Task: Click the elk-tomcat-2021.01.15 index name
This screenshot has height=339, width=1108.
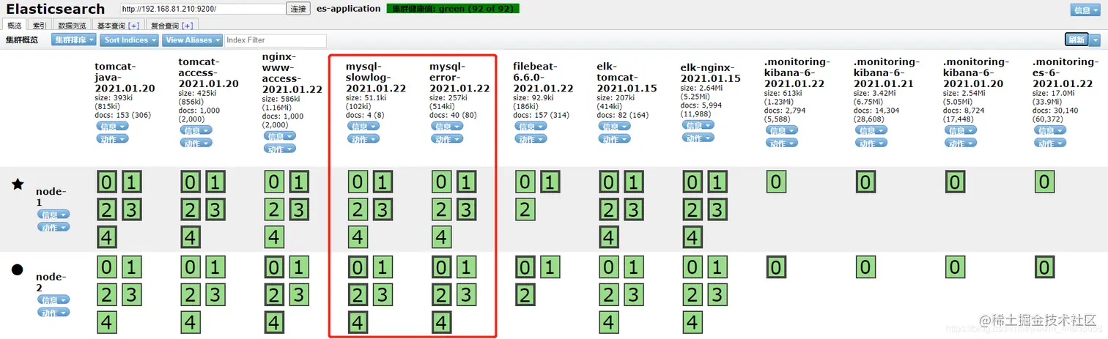Action: click(x=627, y=77)
